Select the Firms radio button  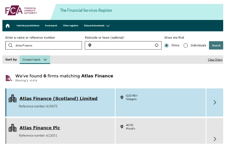166,45
